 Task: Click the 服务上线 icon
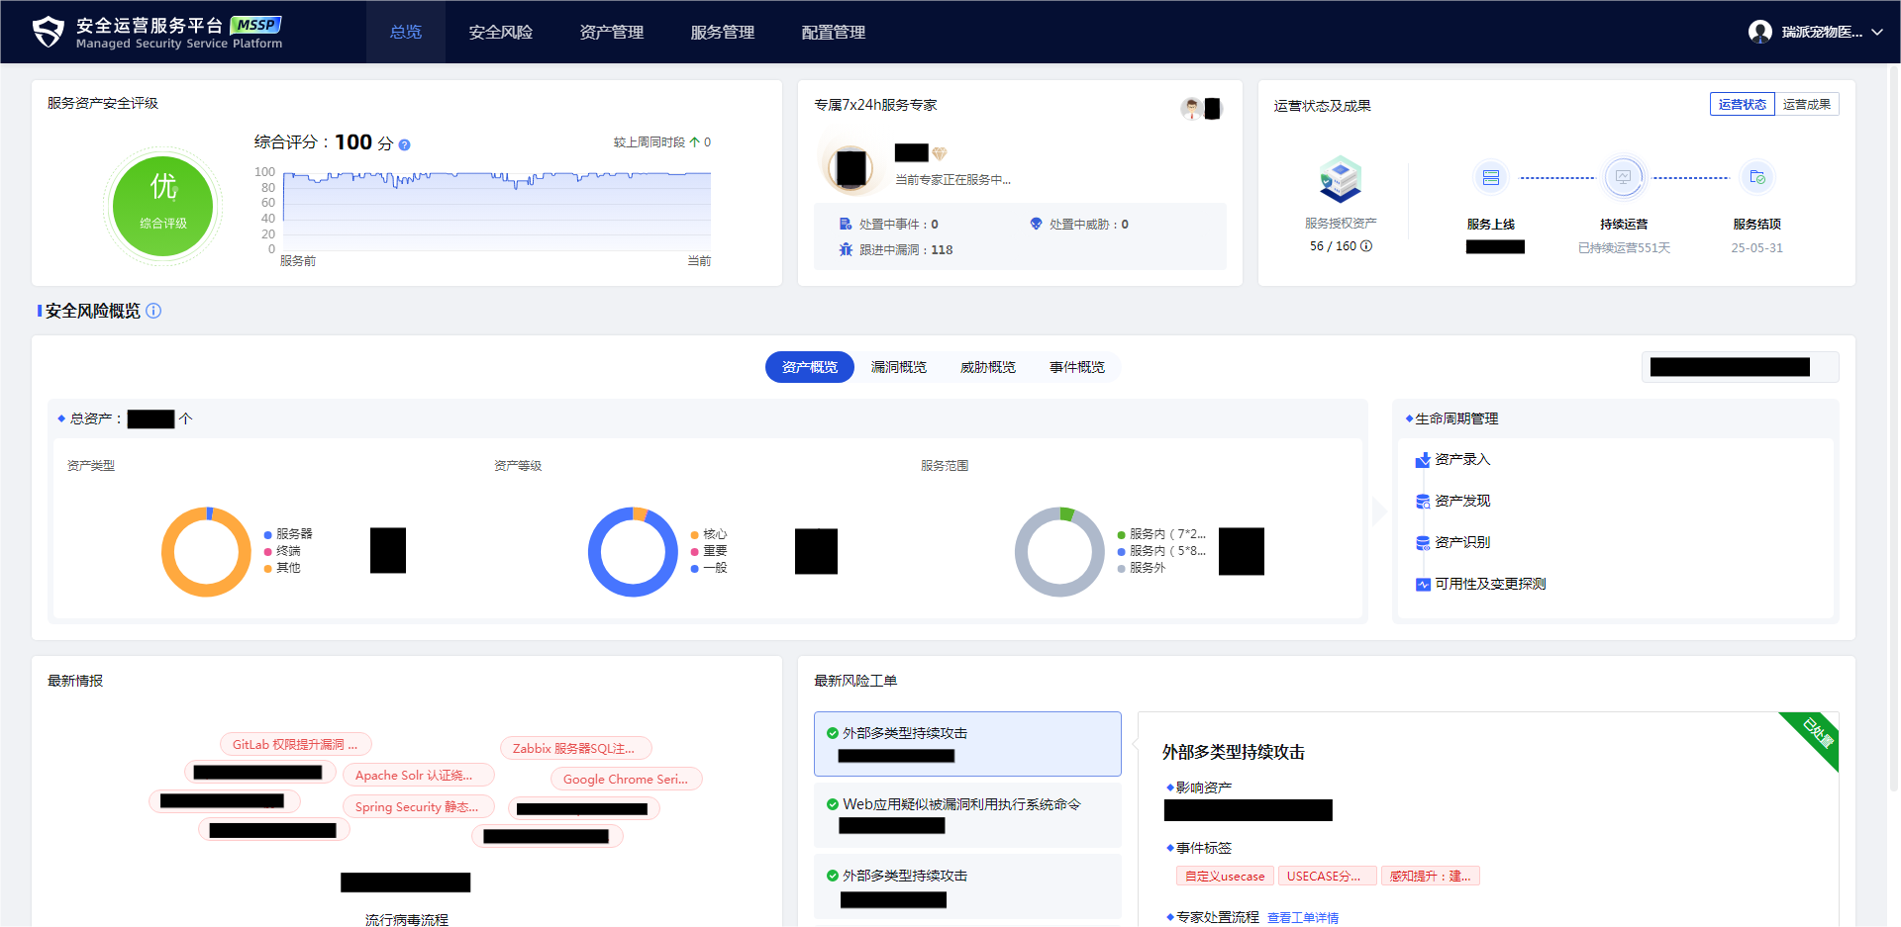[x=1492, y=178]
